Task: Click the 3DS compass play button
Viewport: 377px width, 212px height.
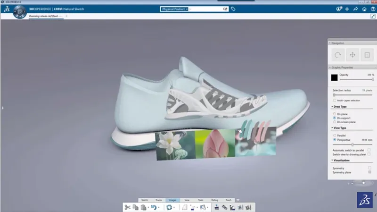Action: (x=20, y=11)
